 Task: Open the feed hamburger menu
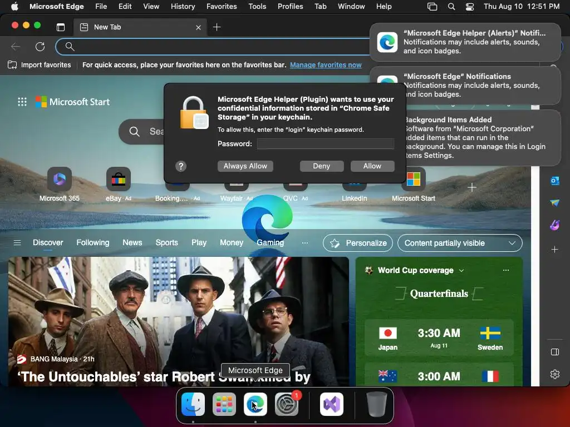tap(17, 242)
